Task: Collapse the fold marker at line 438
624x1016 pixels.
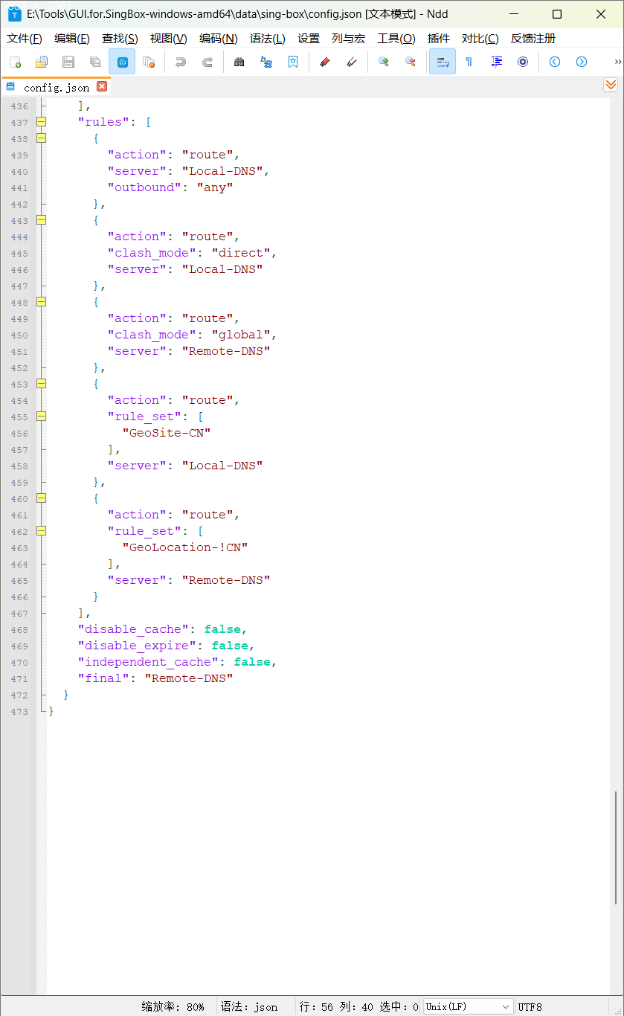Action: pyautogui.click(x=42, y=138)
